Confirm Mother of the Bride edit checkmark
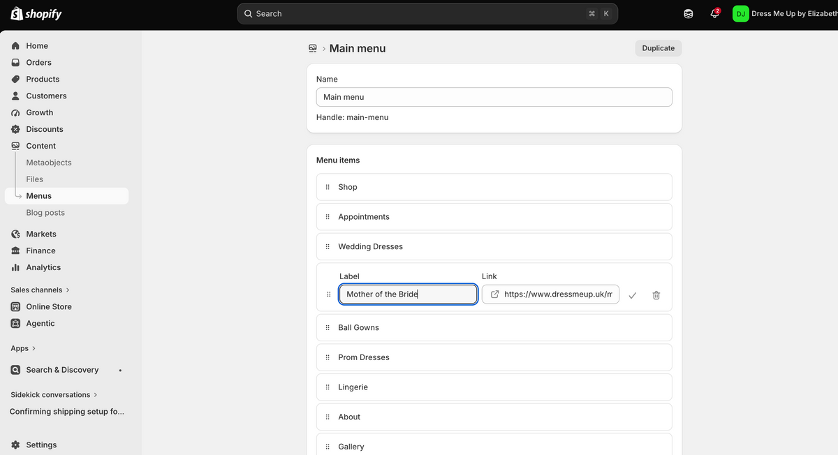838x455 pixels. 632,295
